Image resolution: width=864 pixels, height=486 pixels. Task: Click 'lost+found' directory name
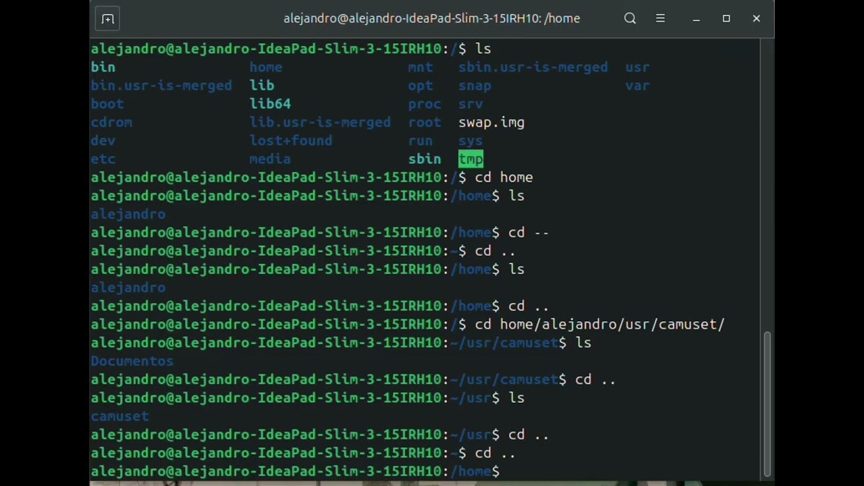(291, 140)
